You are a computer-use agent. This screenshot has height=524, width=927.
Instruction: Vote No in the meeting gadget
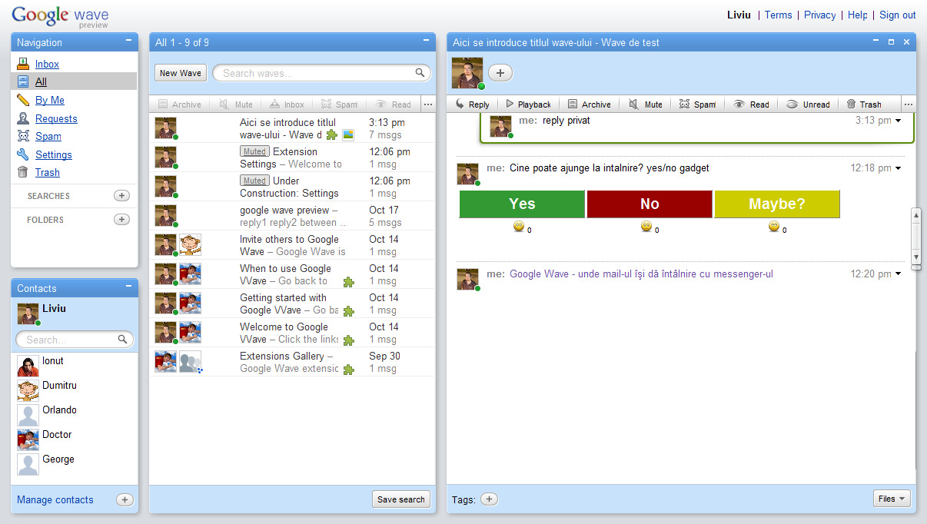point(650,204)
